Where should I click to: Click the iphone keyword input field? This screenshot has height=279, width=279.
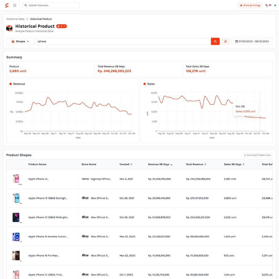pos(123,41)
